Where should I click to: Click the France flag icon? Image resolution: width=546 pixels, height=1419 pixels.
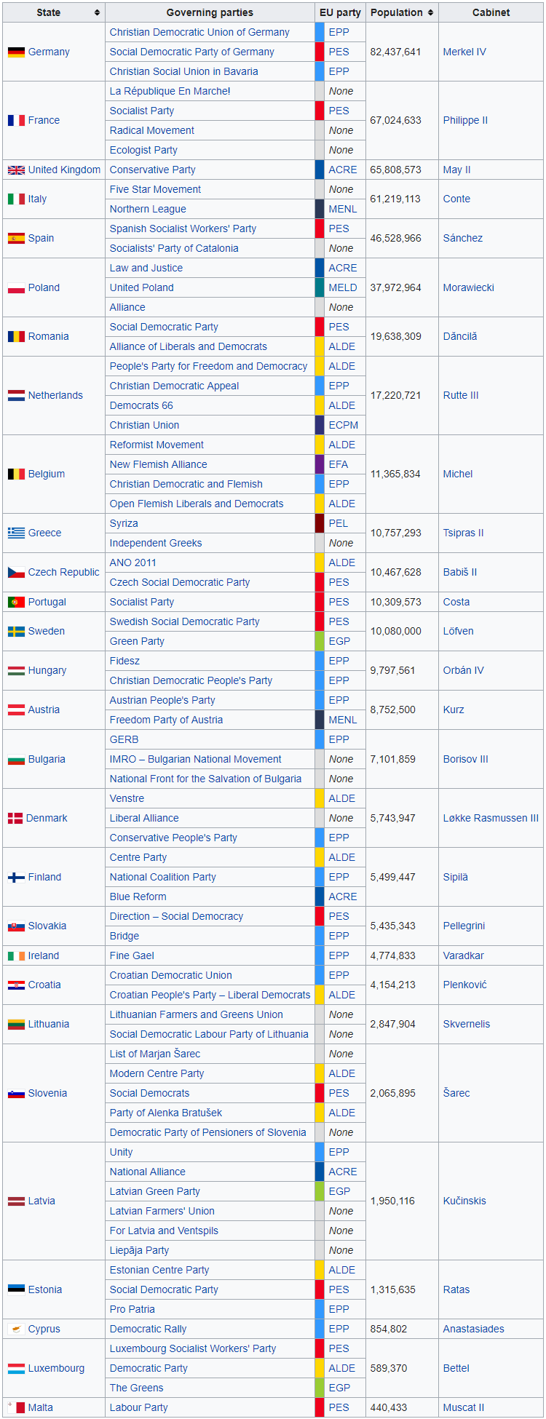(x=16, y=121)
